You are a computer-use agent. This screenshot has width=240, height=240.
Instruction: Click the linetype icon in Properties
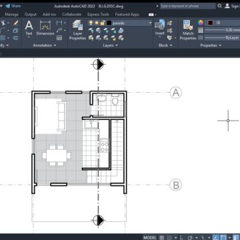201,37
